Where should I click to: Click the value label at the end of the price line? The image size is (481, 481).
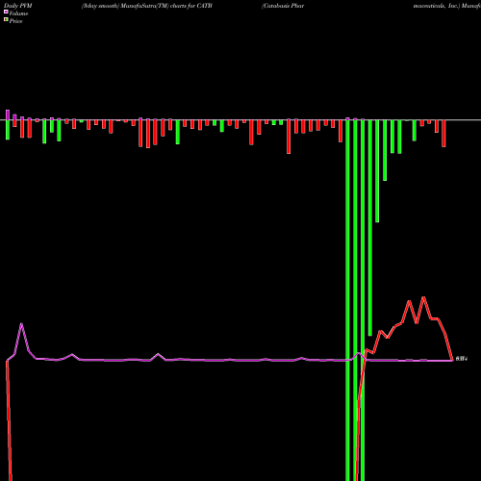pos(462,359)
